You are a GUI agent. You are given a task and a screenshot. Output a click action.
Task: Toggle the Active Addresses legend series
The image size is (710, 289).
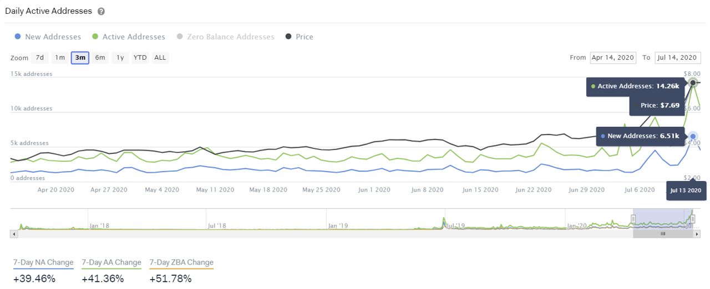pos(129,37)
